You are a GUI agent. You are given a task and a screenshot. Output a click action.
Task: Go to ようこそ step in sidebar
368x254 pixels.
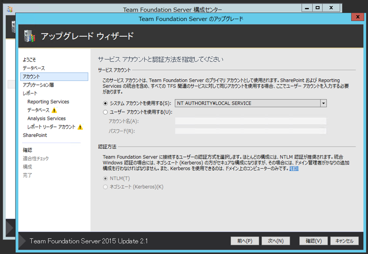29,60
